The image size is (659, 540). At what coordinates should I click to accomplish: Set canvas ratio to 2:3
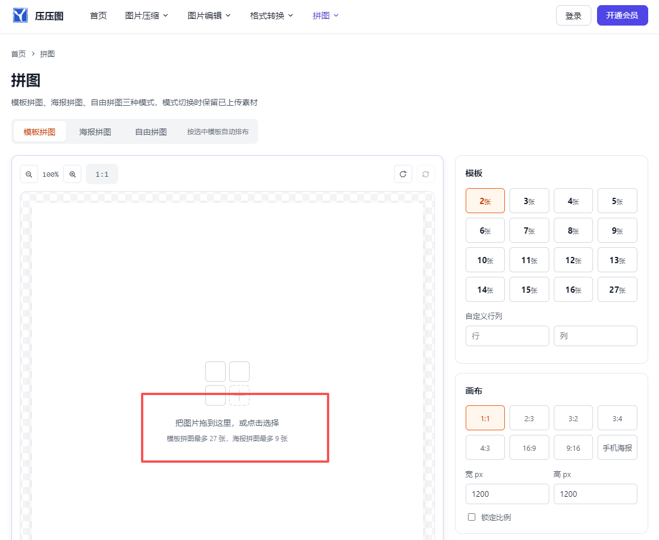pyautogui.click(x=529, y=418)
